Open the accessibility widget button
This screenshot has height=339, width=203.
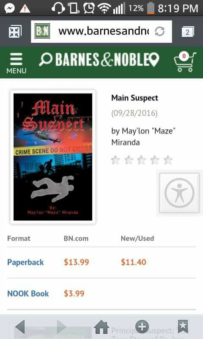(x=179, y=193)
